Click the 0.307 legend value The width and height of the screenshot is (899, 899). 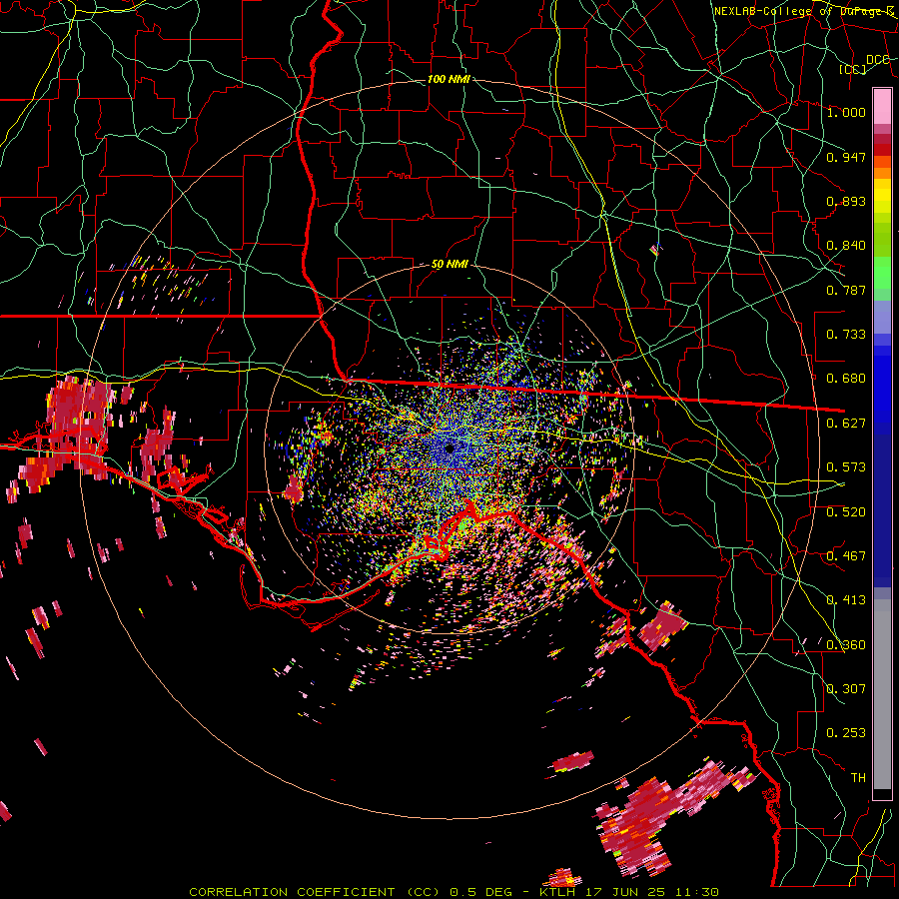846,689
